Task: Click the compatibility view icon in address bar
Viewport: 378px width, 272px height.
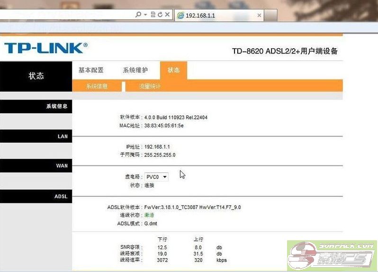Action: pyautogui.click(x=153, y=15)
